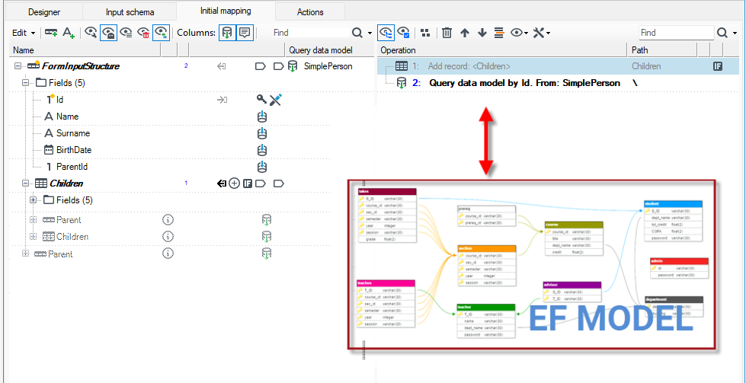Screen dimensions: 746x383
Task: Click the database load icon in Name row
Action: (261, 116)
